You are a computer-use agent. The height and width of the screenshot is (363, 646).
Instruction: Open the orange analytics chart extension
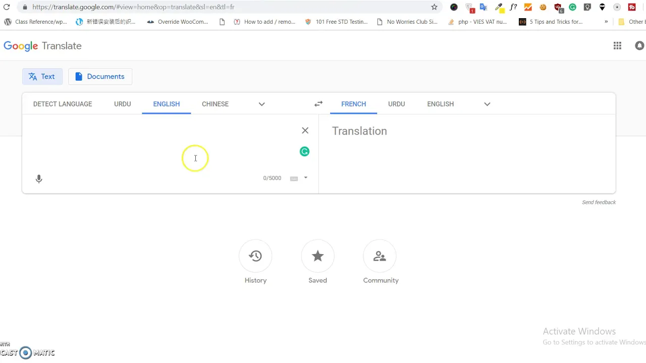[x=528, y=7]
